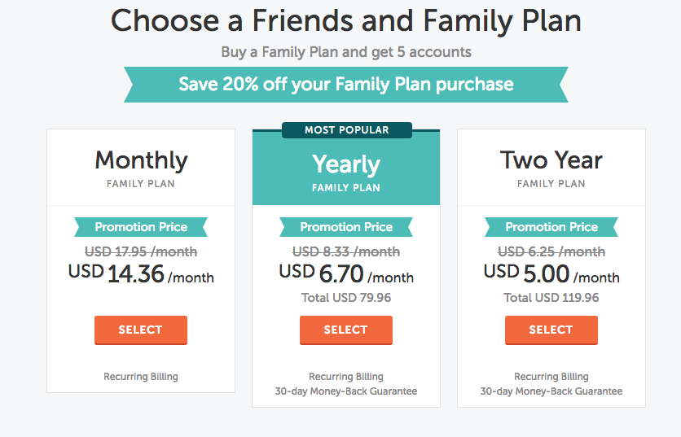The image size is (681, 437).
Task: Click the Two Year plan title
Action: (x=551, y=160)
